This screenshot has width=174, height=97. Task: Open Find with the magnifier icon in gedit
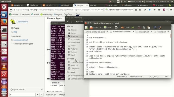[155, 27]
